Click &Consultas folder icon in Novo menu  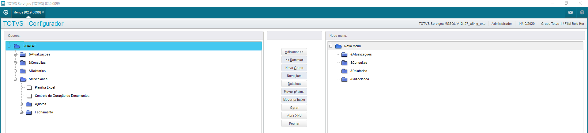[345, 63]
